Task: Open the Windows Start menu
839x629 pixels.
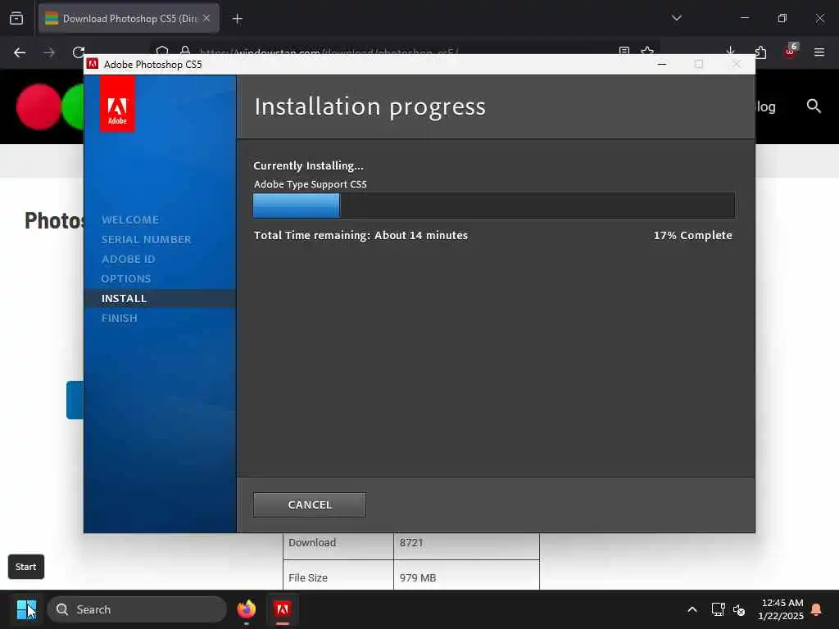Action: 26,609
